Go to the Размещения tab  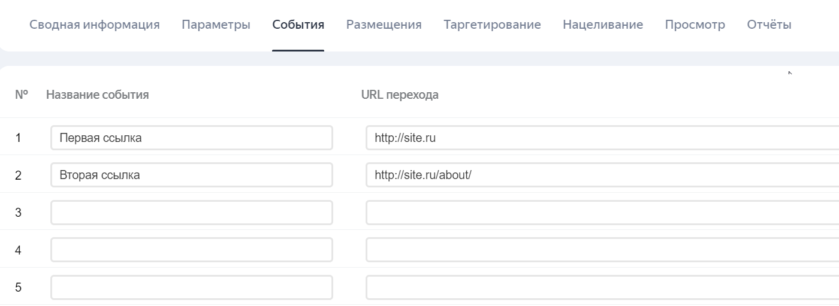[384, 25]
